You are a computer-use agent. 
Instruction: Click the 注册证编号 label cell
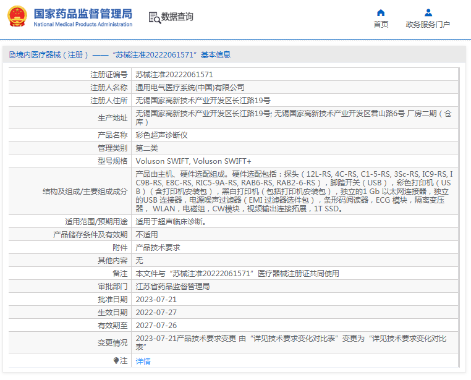[109, 74]
